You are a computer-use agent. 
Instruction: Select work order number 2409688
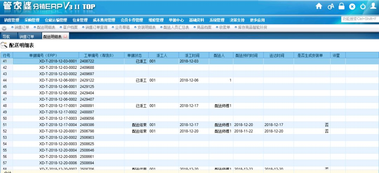[87, 68]
